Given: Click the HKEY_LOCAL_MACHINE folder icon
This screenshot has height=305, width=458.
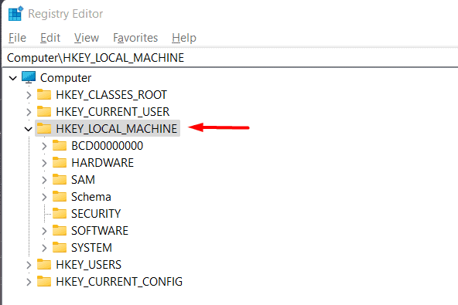Looking at the screenshot, I should coord(44,128).
